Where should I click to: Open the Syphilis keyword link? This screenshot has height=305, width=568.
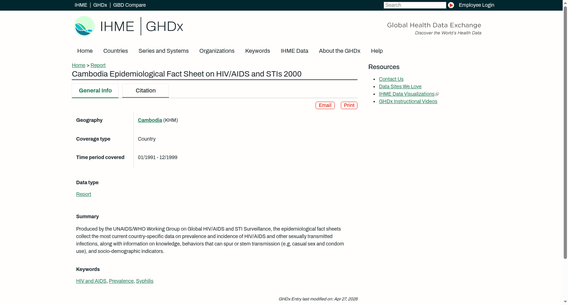(144, 281)
